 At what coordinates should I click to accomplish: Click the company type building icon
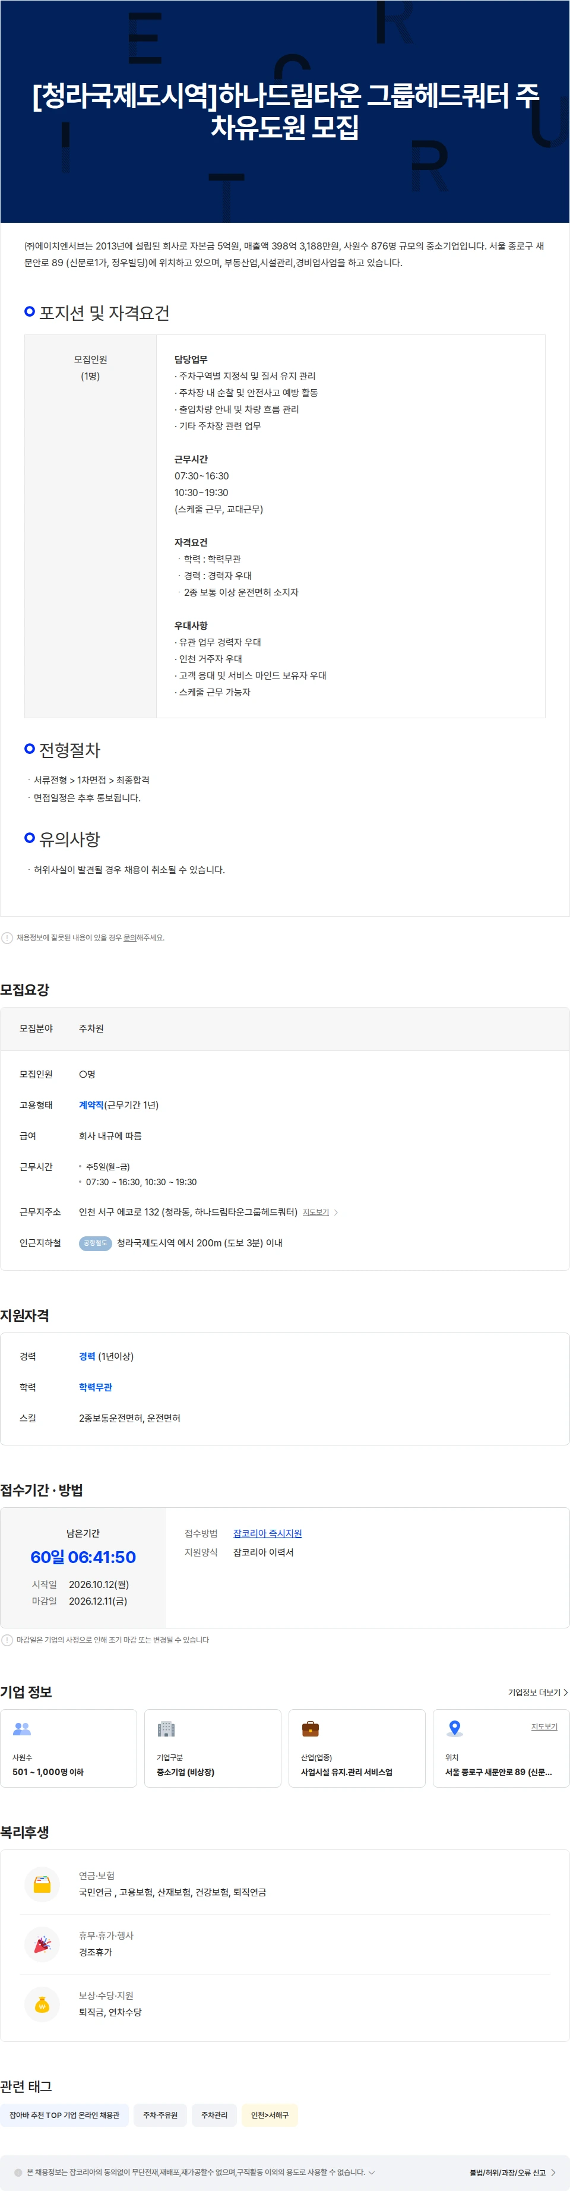(x=166, y=1728)
